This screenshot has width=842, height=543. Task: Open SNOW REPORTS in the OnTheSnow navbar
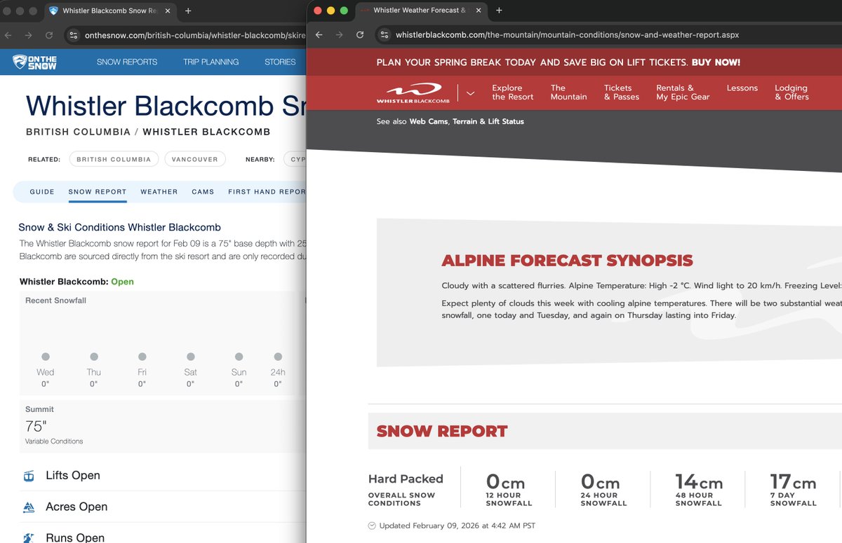coord(127,62)
